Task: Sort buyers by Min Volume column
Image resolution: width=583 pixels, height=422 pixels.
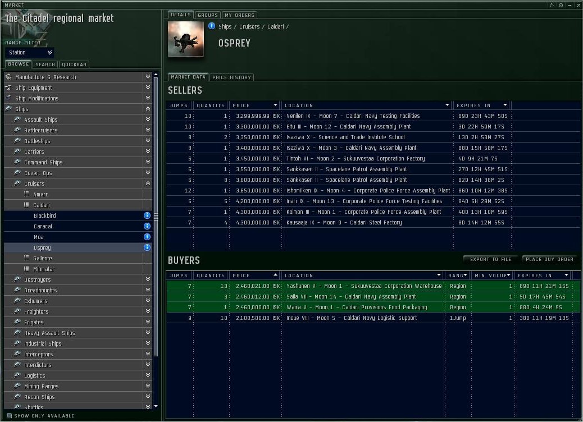Action: tap(492, 276)
